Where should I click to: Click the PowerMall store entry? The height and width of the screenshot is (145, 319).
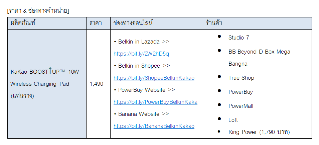tap(241, 106)
